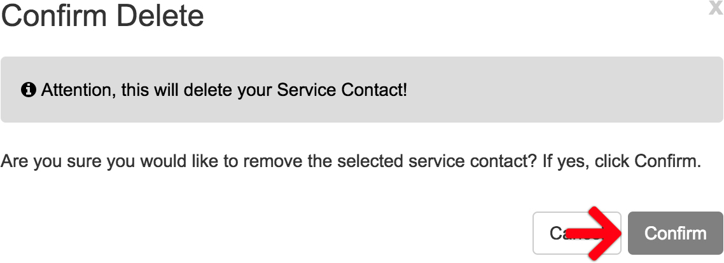The height and width of the screenshot is (263, 724).
Task: Close the dialog with the X
Action: (x=716, y=8)
